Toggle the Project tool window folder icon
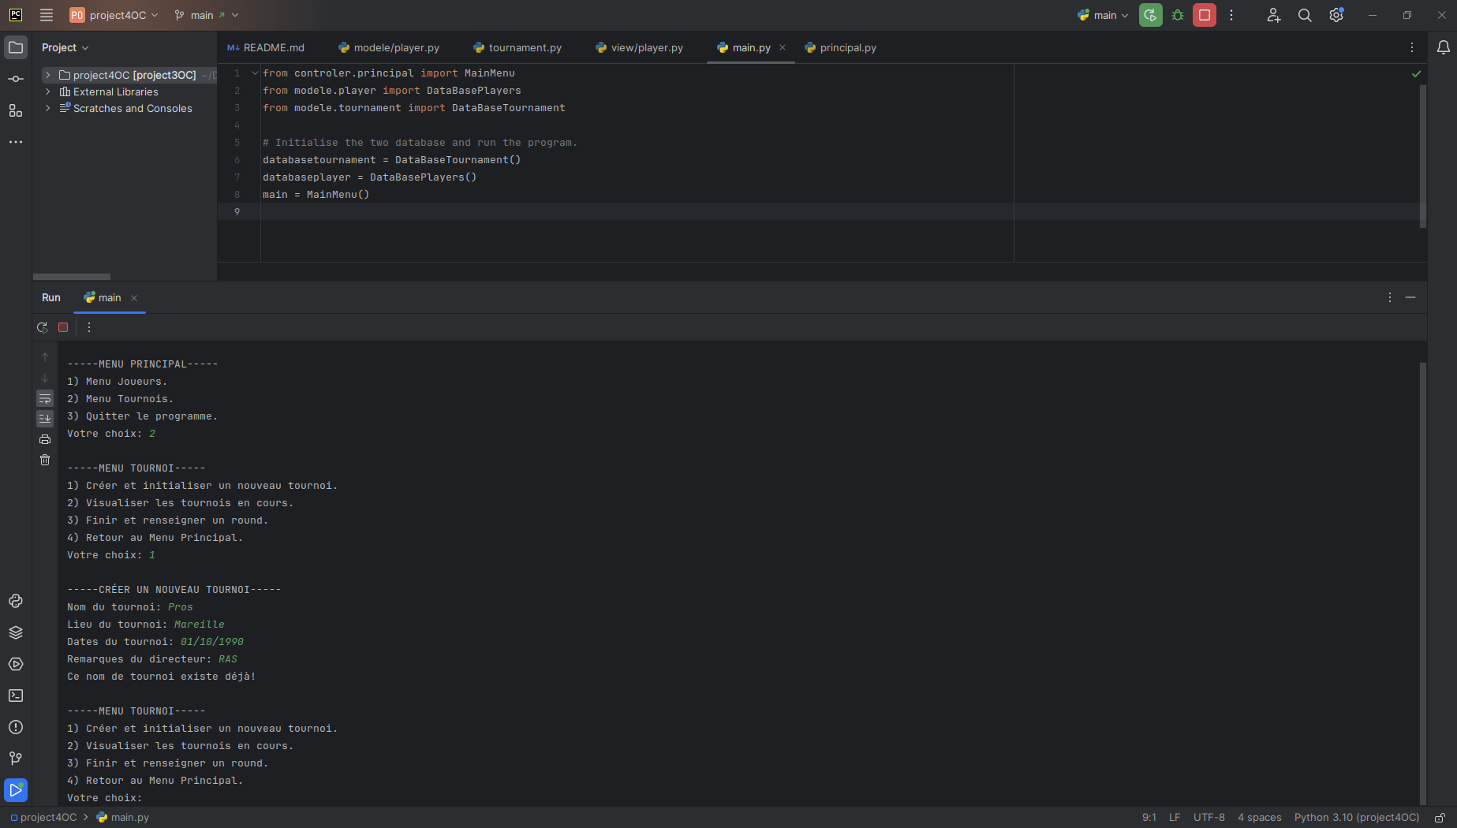 click(16, 47)
